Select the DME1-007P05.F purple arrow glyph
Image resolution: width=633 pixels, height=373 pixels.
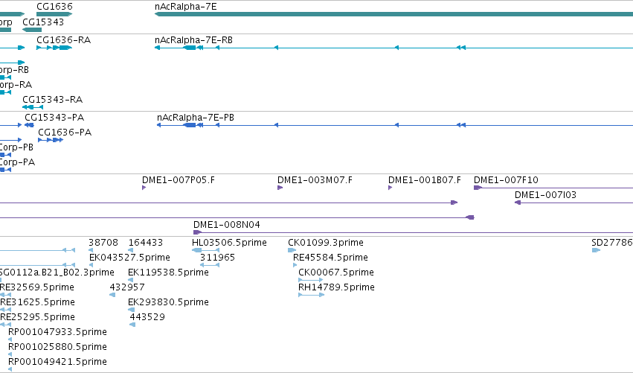pos(144,188)
